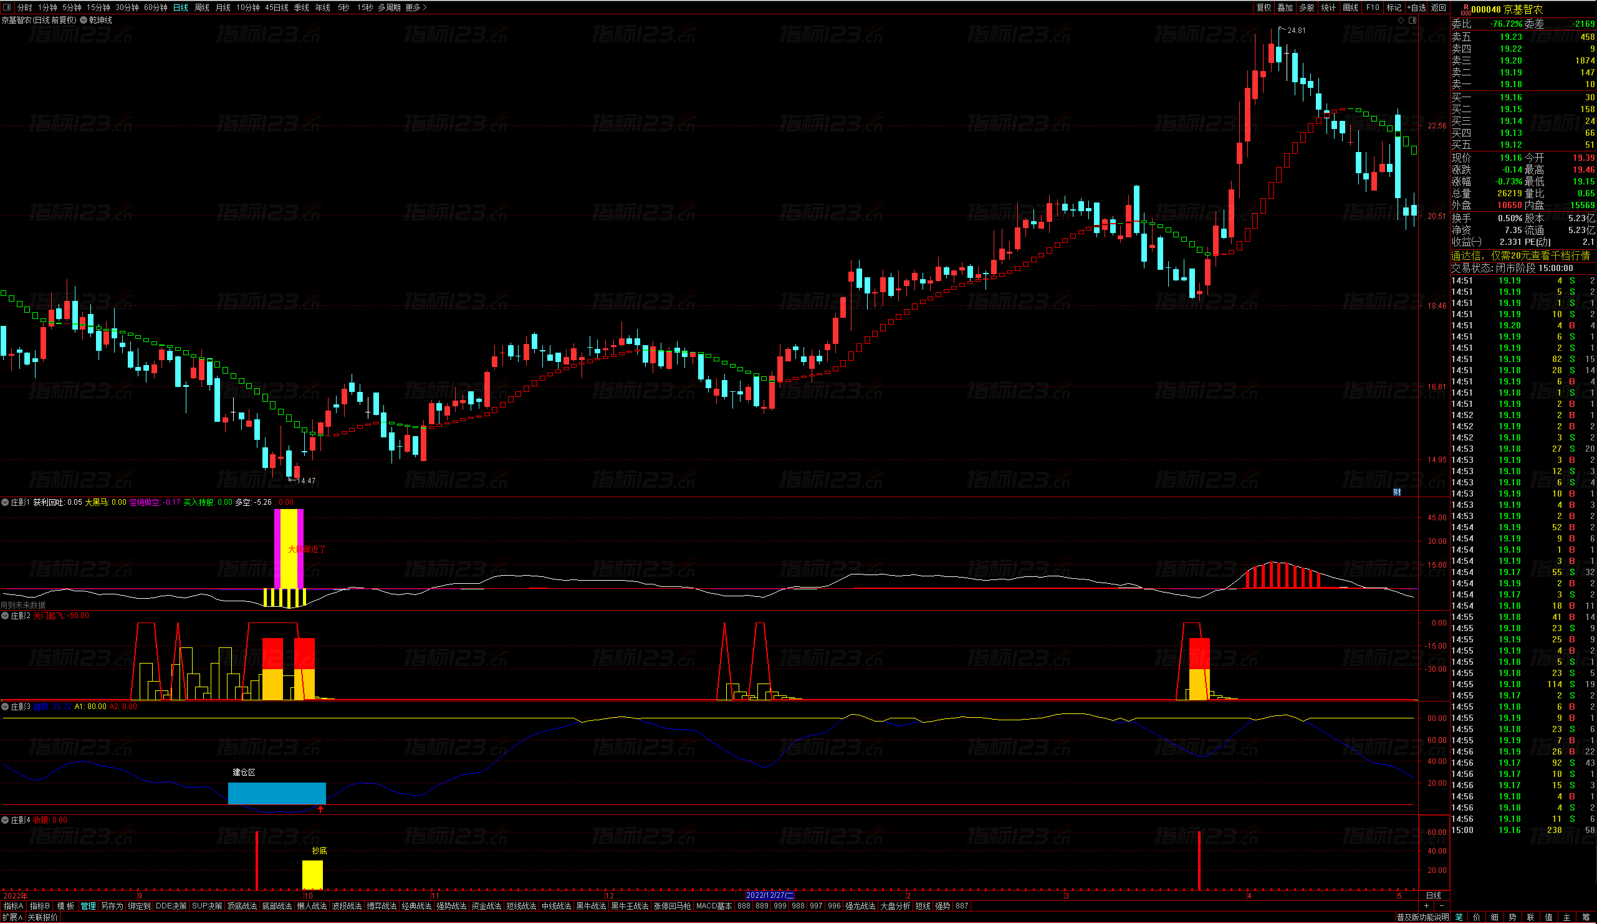Switch to 1分钟 period
Image resolution: width=1597 pixels, height=924 pixels.
(47, 7)
